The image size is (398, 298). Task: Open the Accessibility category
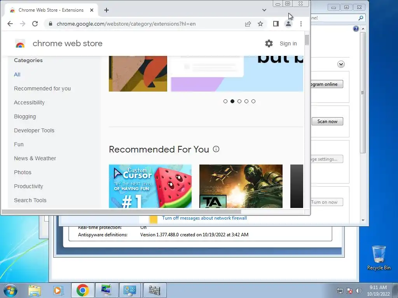tap(29, 102)
